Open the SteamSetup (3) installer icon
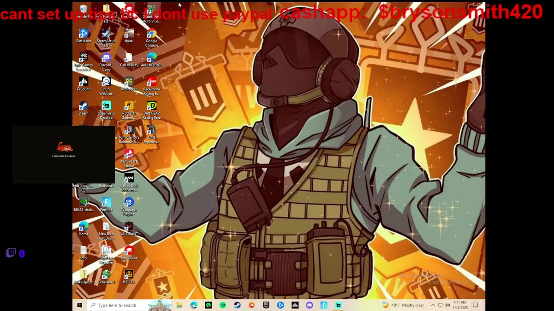The height and width of the screenshot is (311, 554). pos(106,38)
